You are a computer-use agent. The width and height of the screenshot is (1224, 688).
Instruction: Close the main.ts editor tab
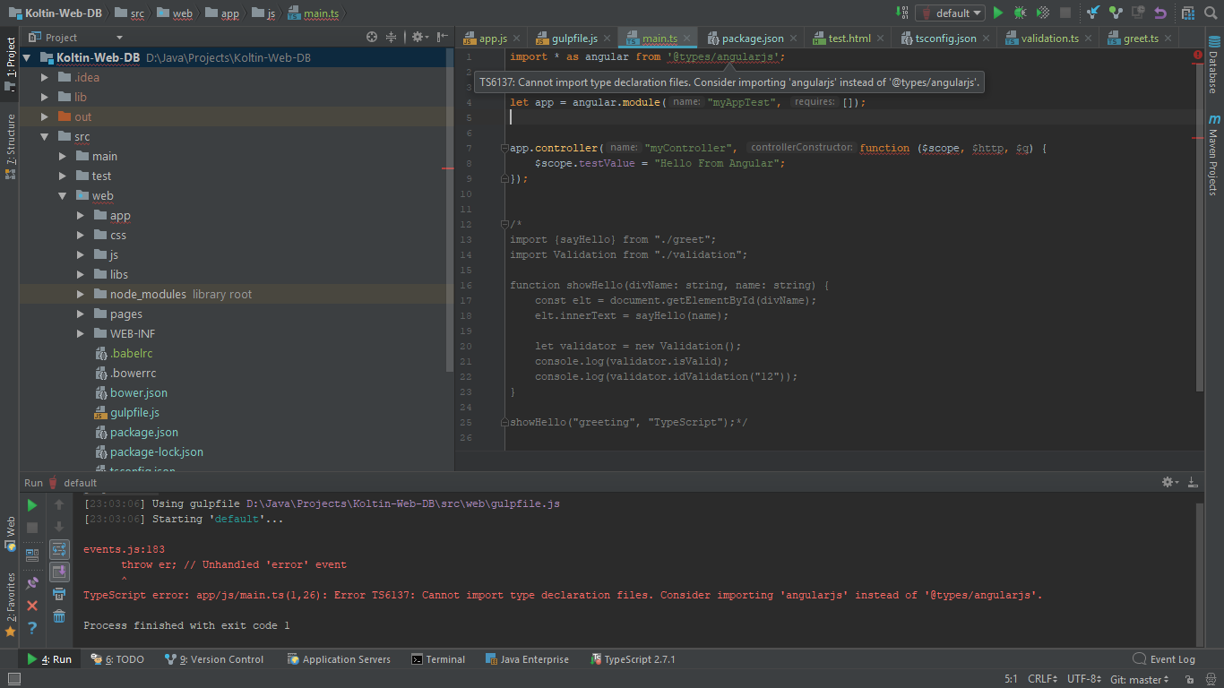688,39
